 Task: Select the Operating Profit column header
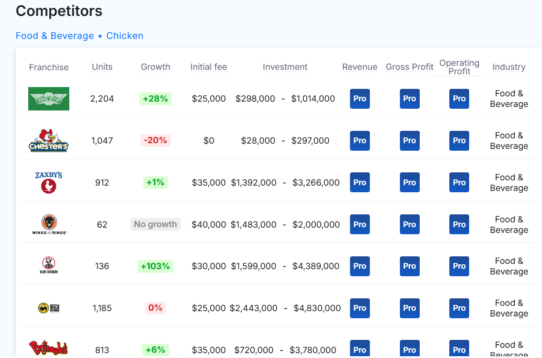point(459,67)
